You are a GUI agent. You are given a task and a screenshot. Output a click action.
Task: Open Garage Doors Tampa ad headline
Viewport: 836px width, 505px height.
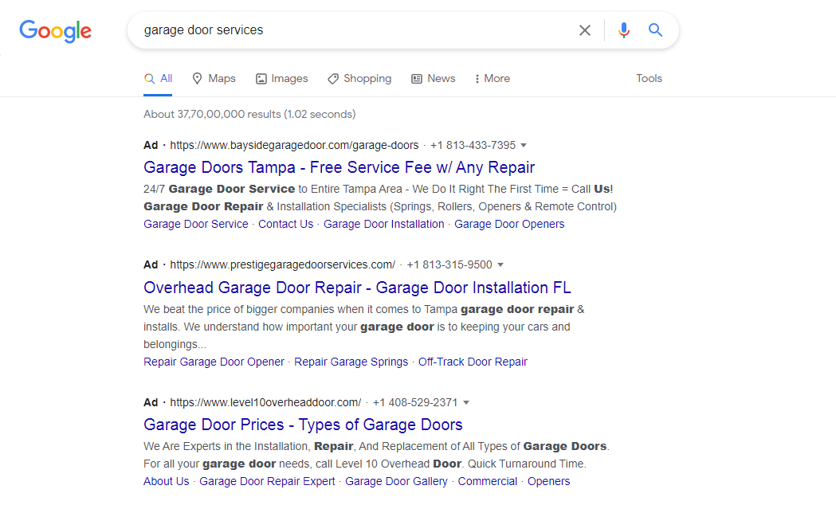point(339,167)
